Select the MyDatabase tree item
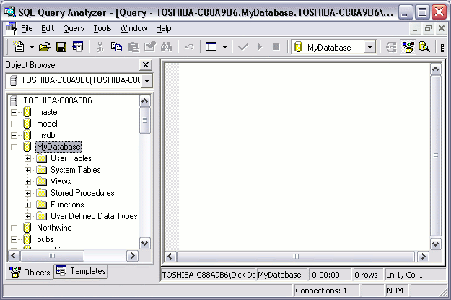 58,147
